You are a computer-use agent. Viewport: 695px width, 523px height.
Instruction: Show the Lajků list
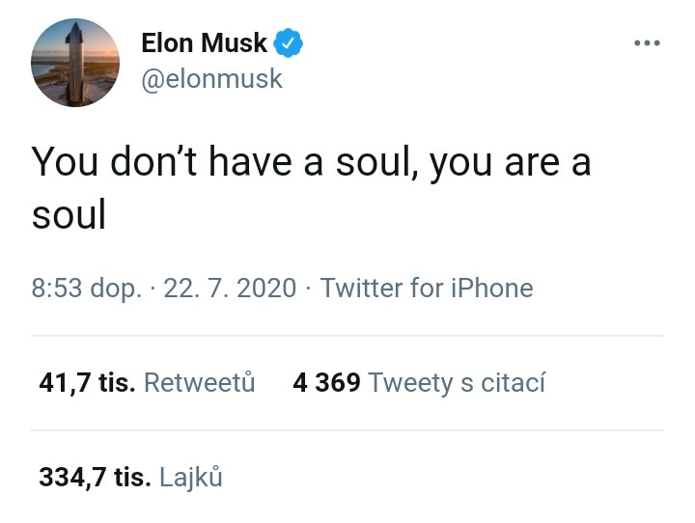point(191,477)
